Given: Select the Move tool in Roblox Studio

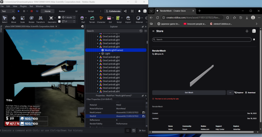Looking at the screenshot, I should pyautogui.click(x=14, y=19).
